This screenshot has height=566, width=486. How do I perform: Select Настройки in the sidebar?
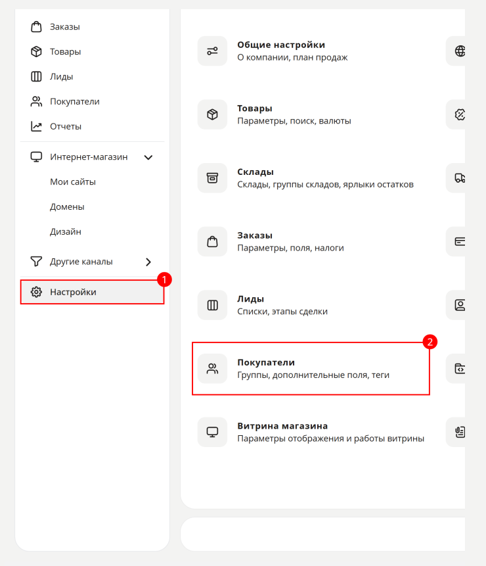click(93, 292)
